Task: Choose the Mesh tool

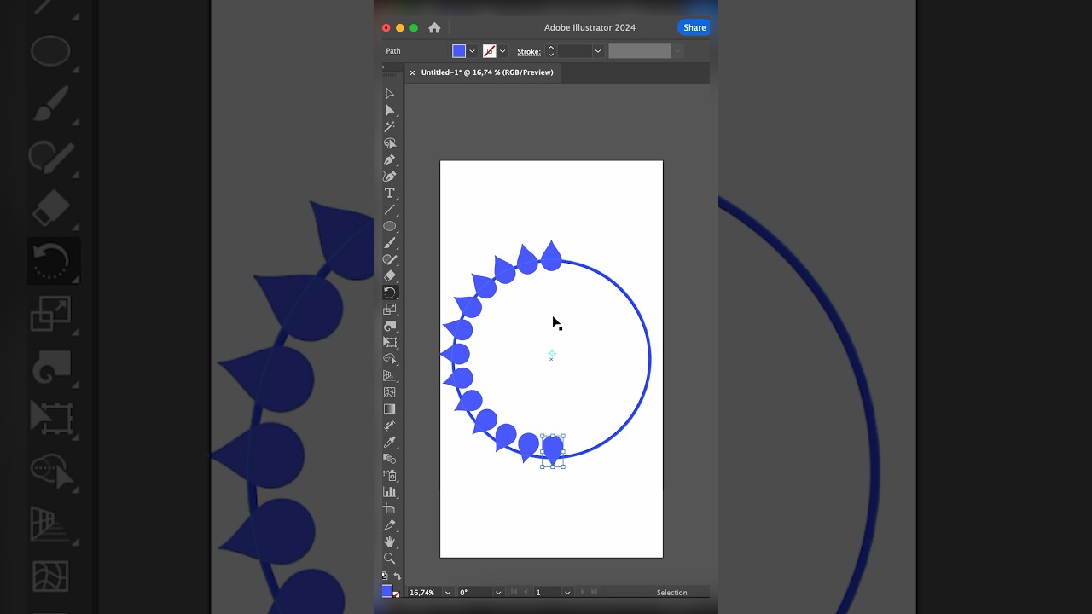Action: coord(390,392)
